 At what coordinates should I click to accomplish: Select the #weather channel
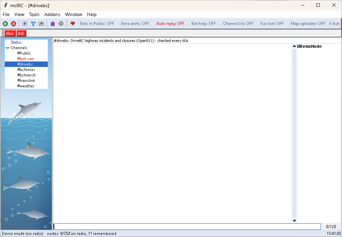(x=26, y=86)
